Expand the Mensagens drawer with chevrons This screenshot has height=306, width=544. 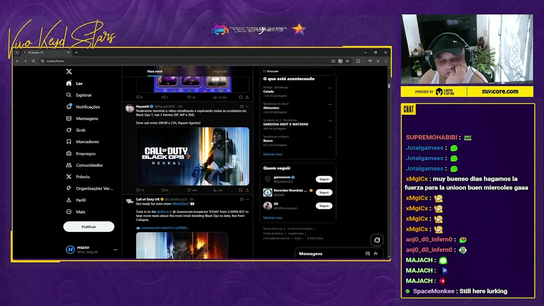coord(375,254)
